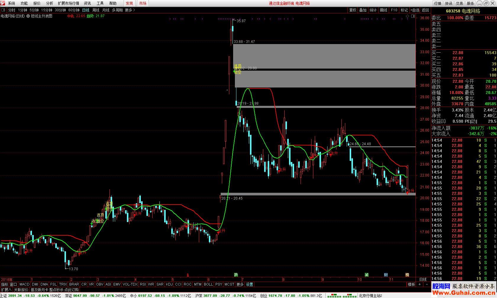The height and width of the screenshot is (298, 497).
Task: Click the 统计 toolbar button
Action: coord(373,10)
